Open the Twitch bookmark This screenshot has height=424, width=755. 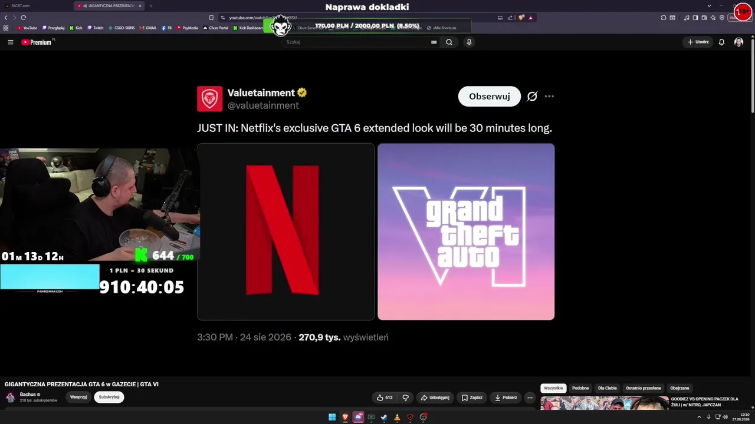[96, 28]
